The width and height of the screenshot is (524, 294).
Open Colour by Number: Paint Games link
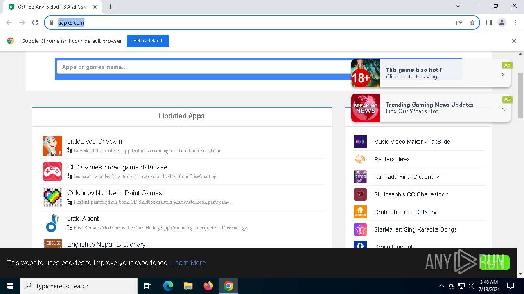115,193
